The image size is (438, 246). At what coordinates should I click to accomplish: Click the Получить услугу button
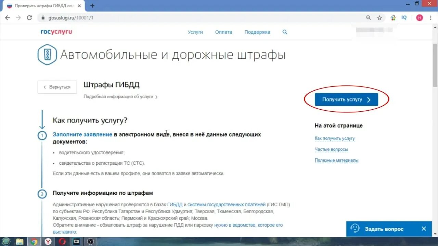point(346,99)
